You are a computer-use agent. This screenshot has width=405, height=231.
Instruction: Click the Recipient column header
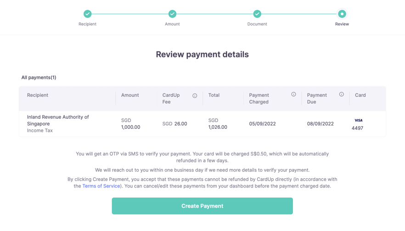[38, 95]
